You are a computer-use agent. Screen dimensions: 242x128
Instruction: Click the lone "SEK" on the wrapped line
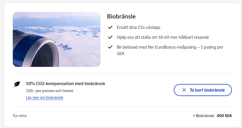click(121, 54)
